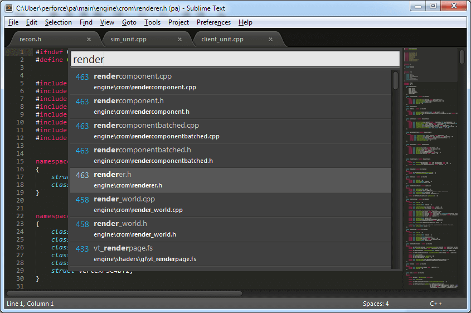Image resolution: width=471 pixels, height=313 pixels.
Task: Click the results list vertical scrollbar
Action: 395,80
